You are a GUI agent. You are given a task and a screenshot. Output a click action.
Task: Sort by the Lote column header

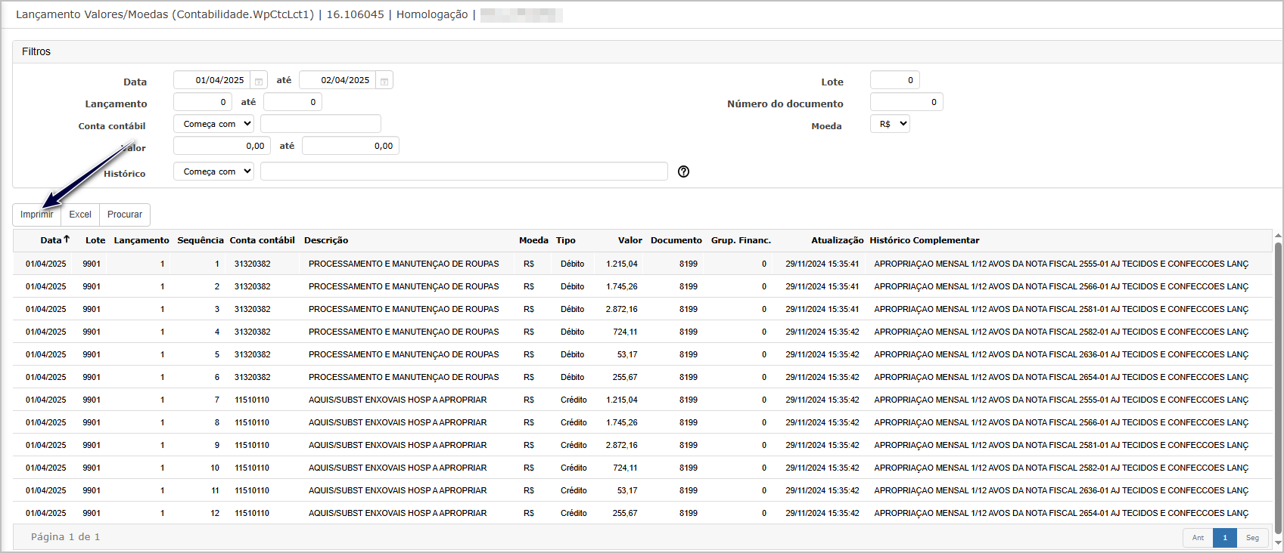(x=95, y=240)
